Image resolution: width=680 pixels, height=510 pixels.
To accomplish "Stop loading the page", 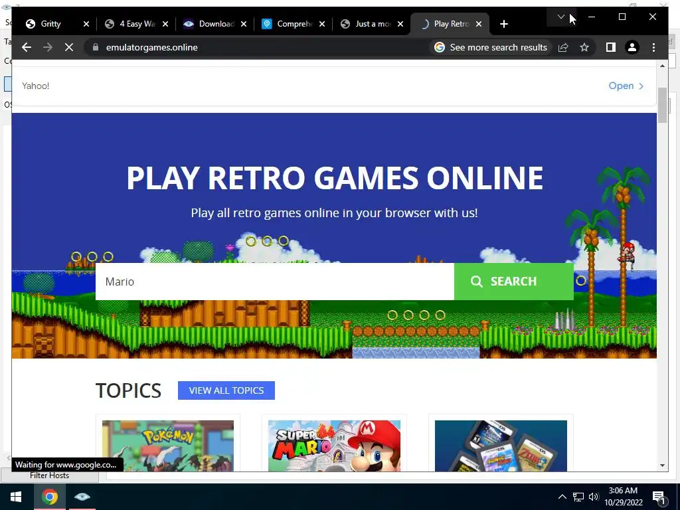I will [x=69, y=47].
